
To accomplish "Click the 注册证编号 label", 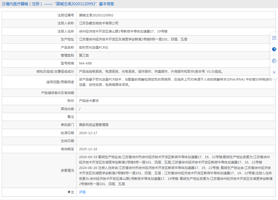I will [66, 15].
